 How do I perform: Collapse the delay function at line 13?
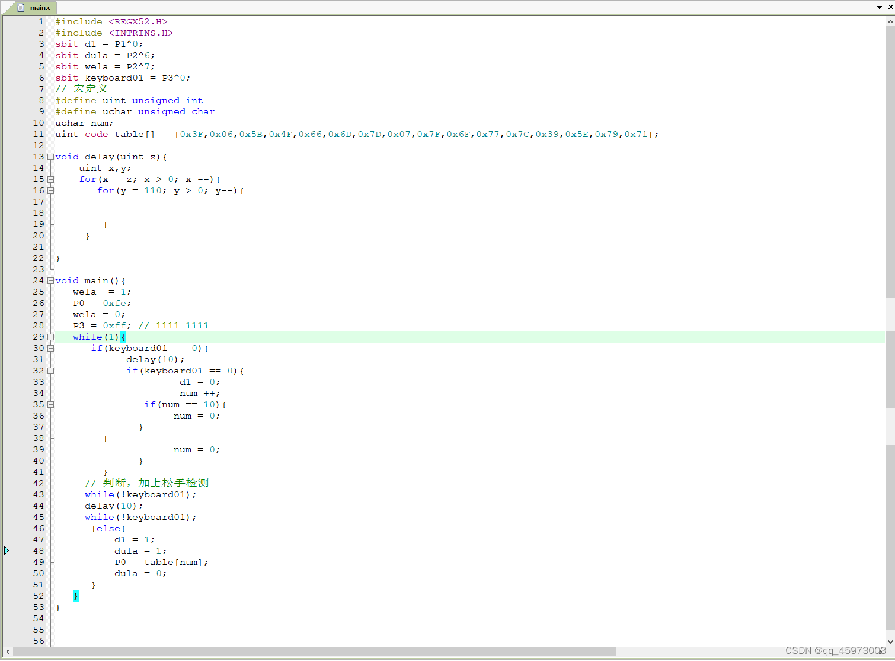tap(51, 157)
